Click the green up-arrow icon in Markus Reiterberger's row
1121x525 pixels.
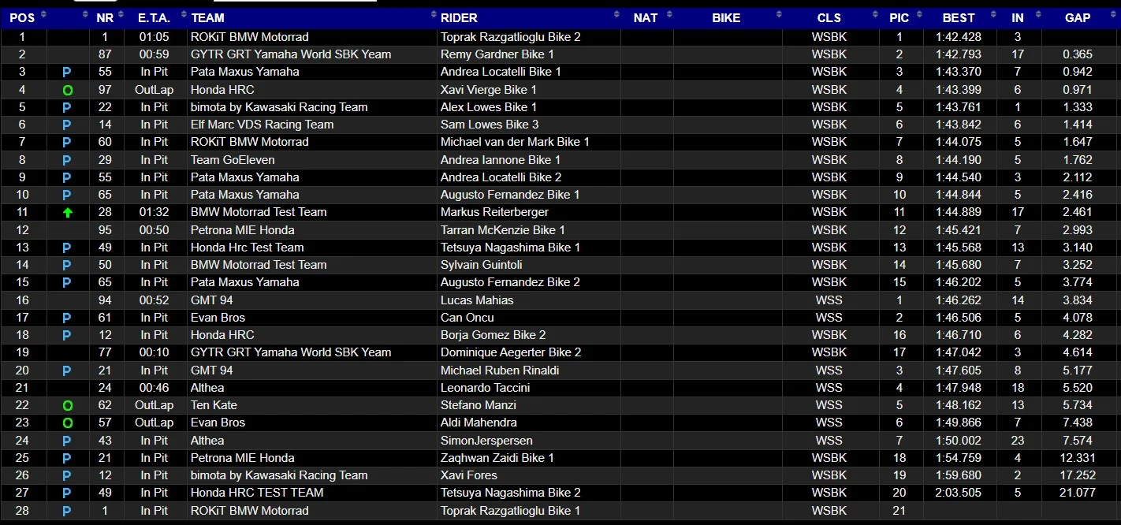(67, 212)
